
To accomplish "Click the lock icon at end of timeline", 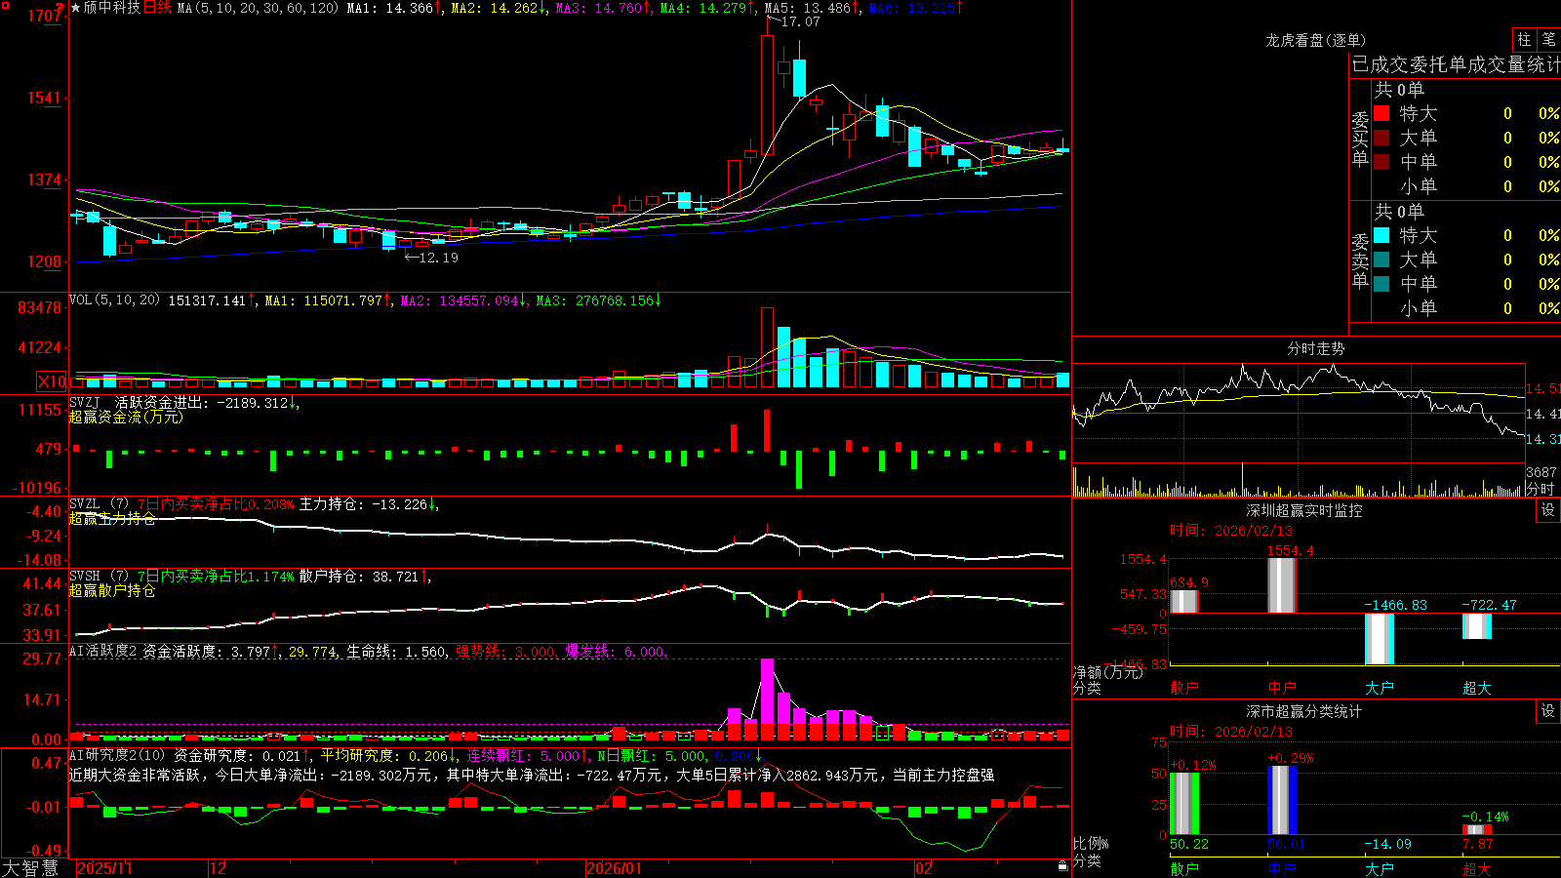I will 1063,866.
